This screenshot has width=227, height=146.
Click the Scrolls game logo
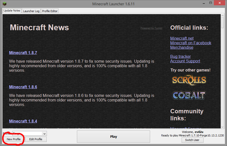(x=189, y=80)
